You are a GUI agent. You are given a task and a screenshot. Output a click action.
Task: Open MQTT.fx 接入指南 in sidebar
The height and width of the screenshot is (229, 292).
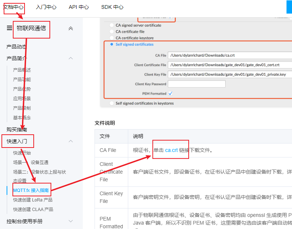pos(31,190)
